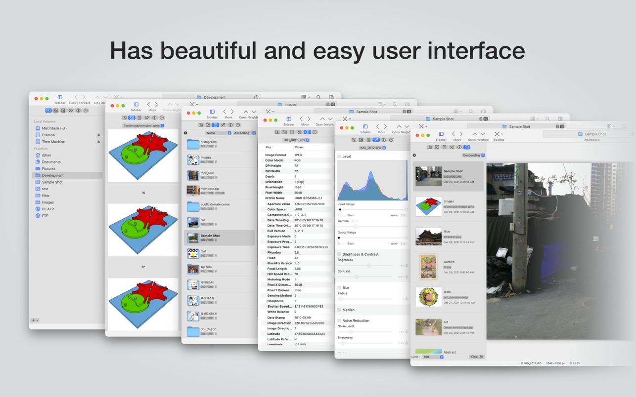
Task: Click the Back arrow in Development window
Action: click(76, 97)
